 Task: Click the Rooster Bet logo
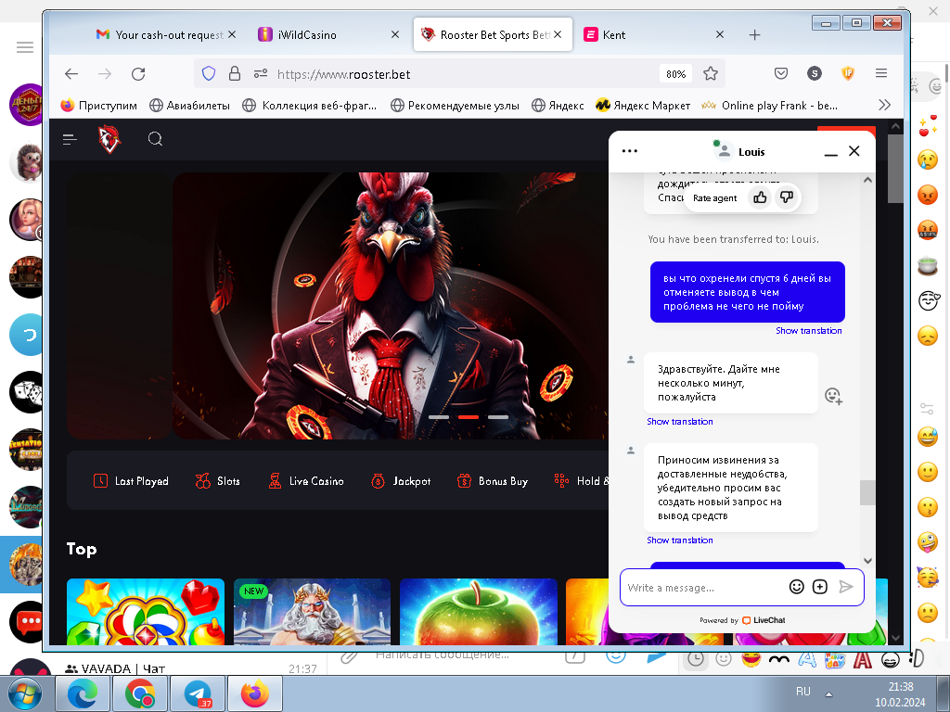(x=109, y=139)
